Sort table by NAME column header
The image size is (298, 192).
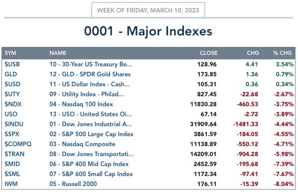coord(58,53)
